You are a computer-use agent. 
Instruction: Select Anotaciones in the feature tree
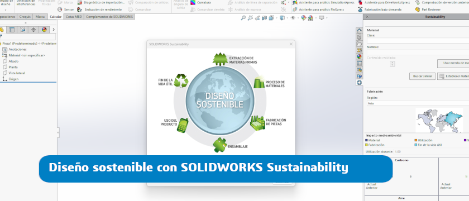coord(15,49)
